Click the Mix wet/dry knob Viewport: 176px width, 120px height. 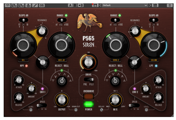click(x=115, y=100)
